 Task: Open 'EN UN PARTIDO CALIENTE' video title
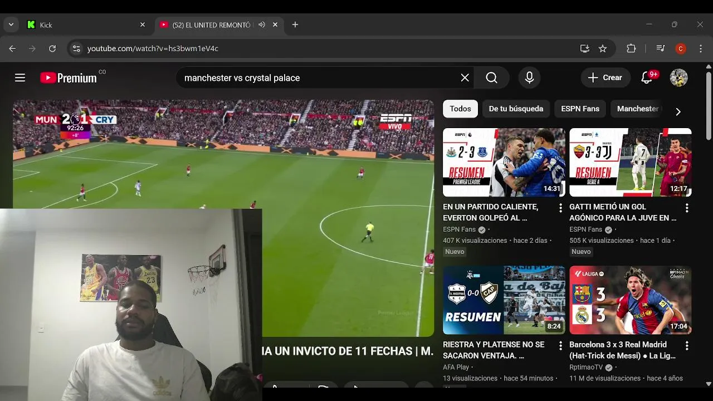pos(490,212)
